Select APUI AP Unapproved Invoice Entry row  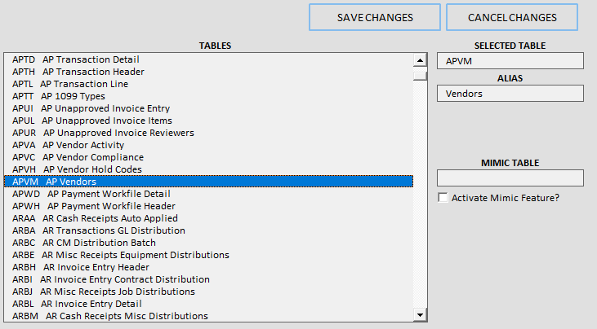tap(208, 108)
